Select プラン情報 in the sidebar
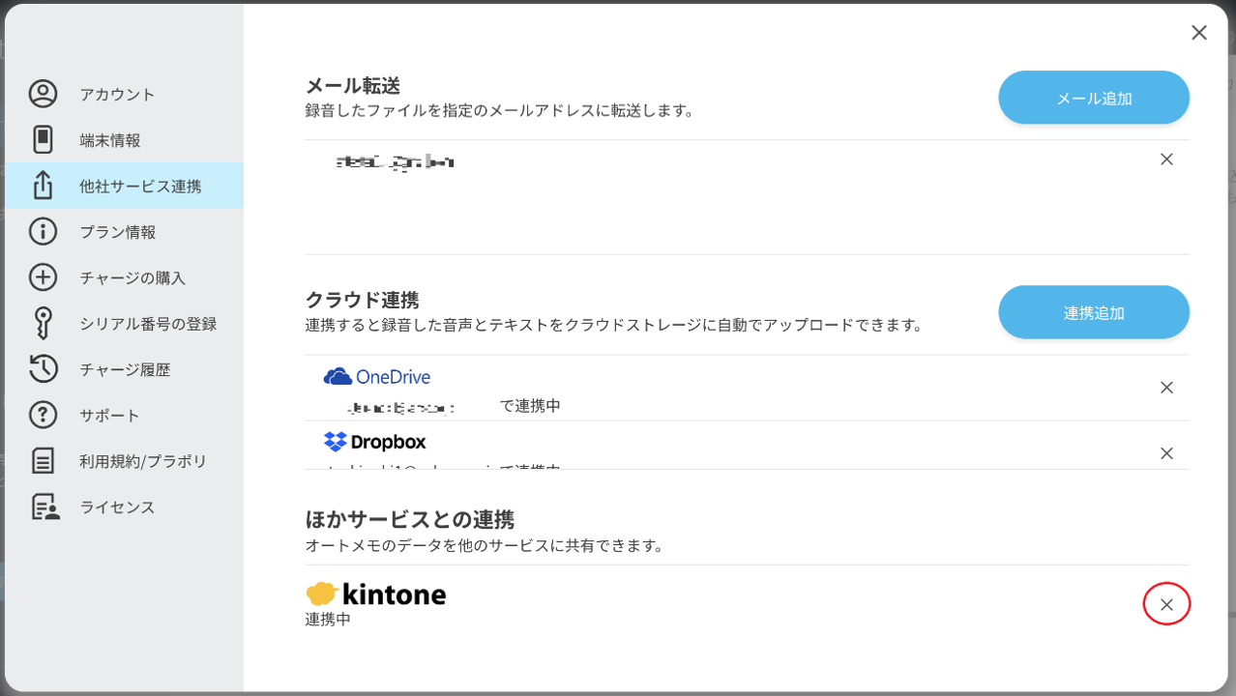 (118, 232)
